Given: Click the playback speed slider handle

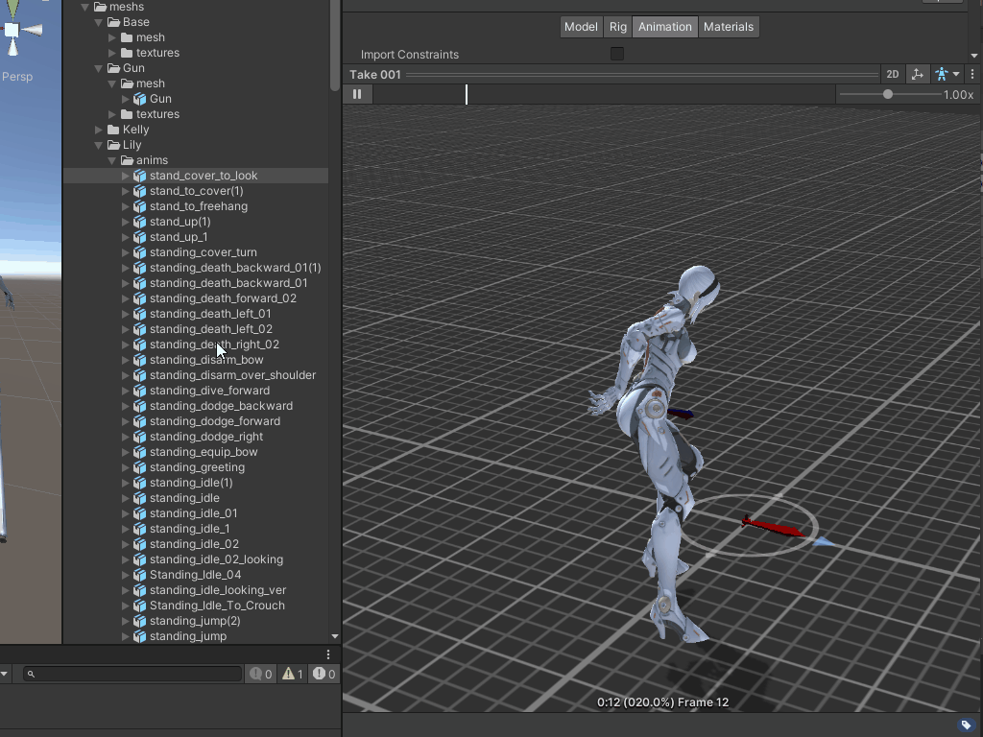Looking at the screenshot, I should (x=888, y=94).
